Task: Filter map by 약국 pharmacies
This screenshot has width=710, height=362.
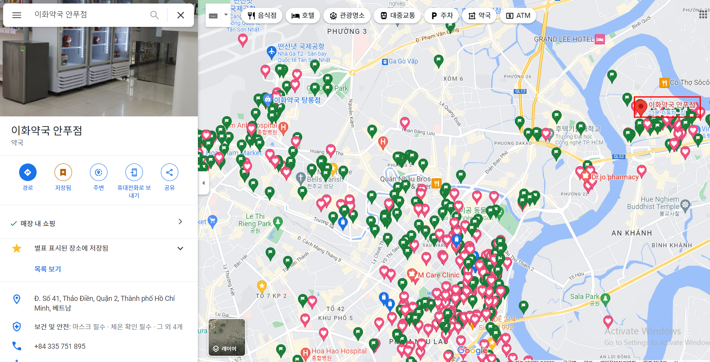Action: pyautogui.click(x=479, y=16)
